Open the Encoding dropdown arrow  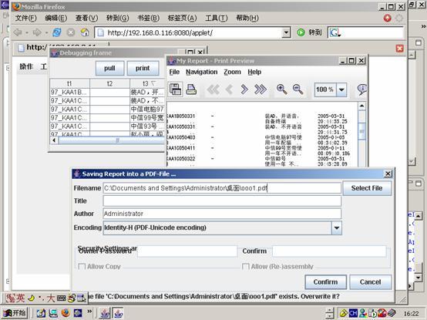337,227
